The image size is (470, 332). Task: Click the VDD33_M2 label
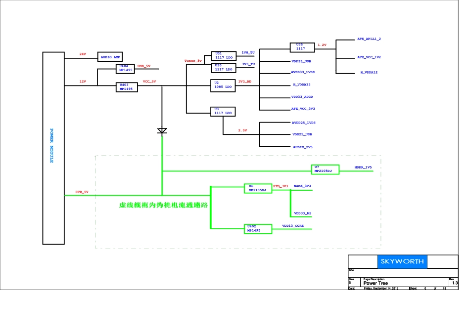pyautogui.click(x=303, y=213)
